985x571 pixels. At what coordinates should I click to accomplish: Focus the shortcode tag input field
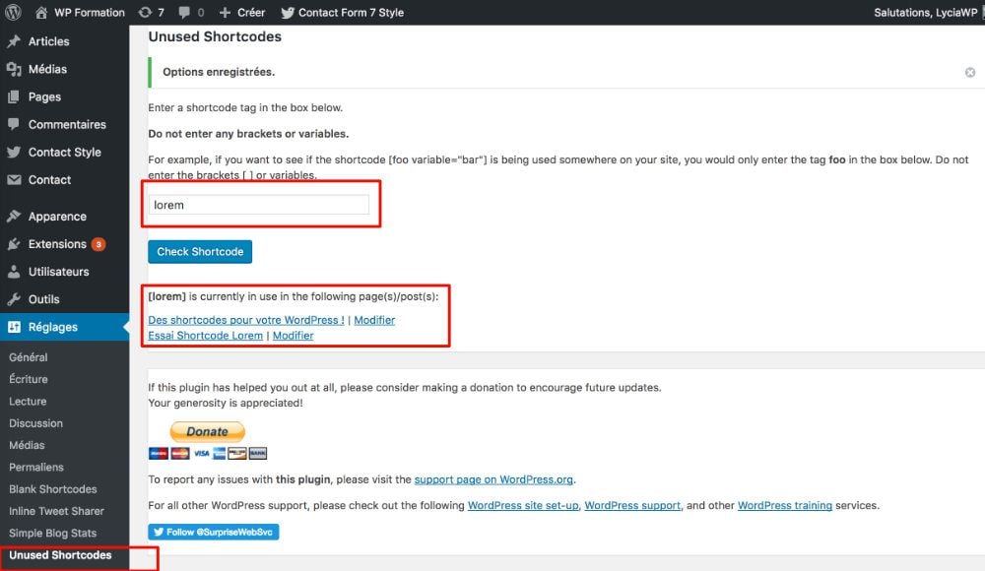tap(258, 205)
